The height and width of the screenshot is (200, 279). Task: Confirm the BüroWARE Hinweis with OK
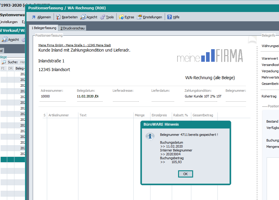click(185, 174)
